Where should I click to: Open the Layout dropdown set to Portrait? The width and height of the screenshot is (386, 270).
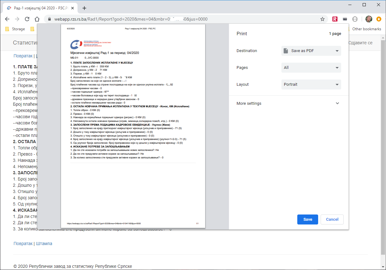point(311,84)
